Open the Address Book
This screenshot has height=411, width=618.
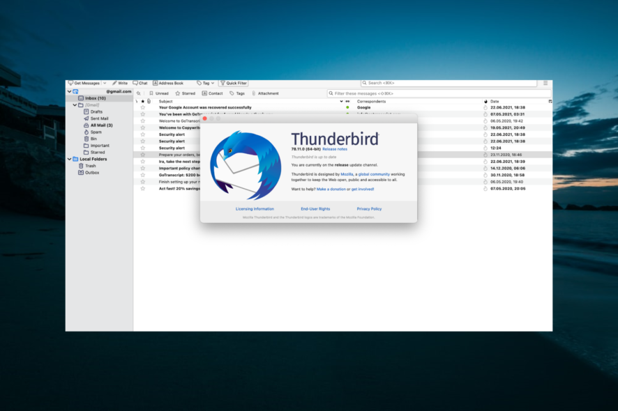(168, 83)
